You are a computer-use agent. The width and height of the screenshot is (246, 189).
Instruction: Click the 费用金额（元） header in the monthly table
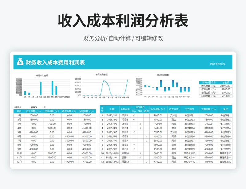pos(69,111)
